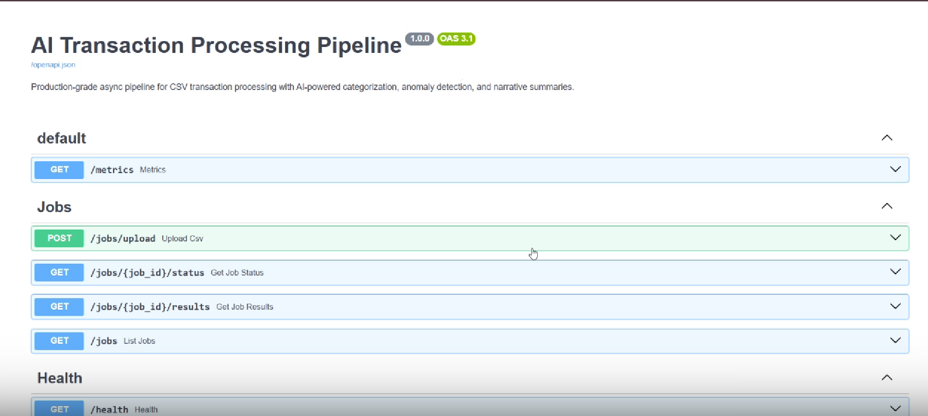The width and height of the screenshot is (928, 416).
Task: Click the 'Get Job Status' summary text
Action: pyautogui.click(x=237, y=273)
